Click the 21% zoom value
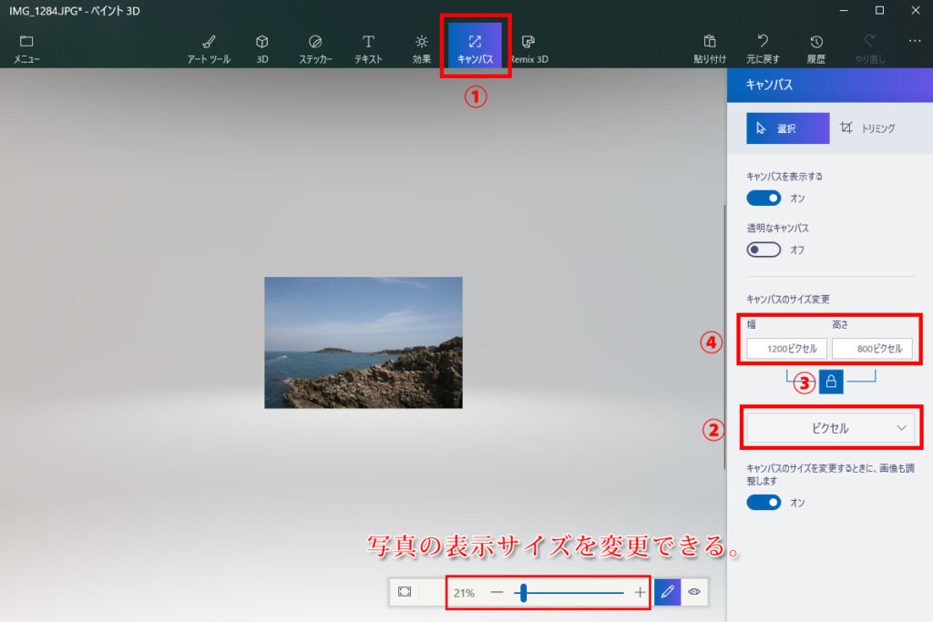The height and width of the screenshot is (622, 933). [464, 593]
